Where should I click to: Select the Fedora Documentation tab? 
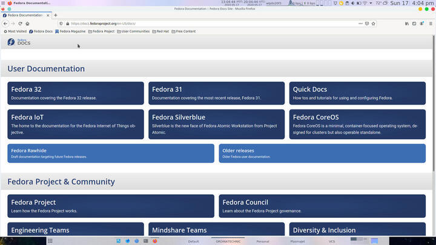pos(27,15)
